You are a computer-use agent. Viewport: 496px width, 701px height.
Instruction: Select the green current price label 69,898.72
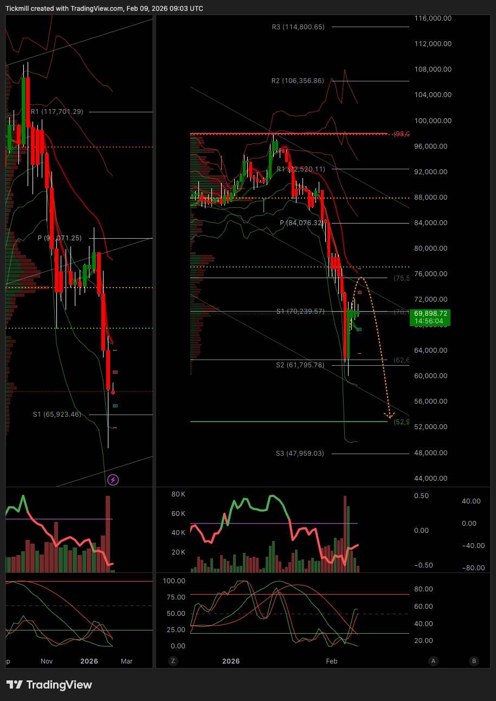pos(430,317)
